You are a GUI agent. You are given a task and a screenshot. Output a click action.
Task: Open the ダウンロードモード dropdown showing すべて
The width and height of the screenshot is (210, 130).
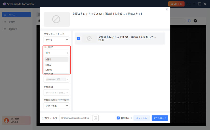[56, 40]
